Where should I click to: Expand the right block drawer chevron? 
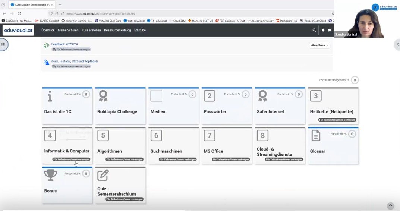point(397,44)
